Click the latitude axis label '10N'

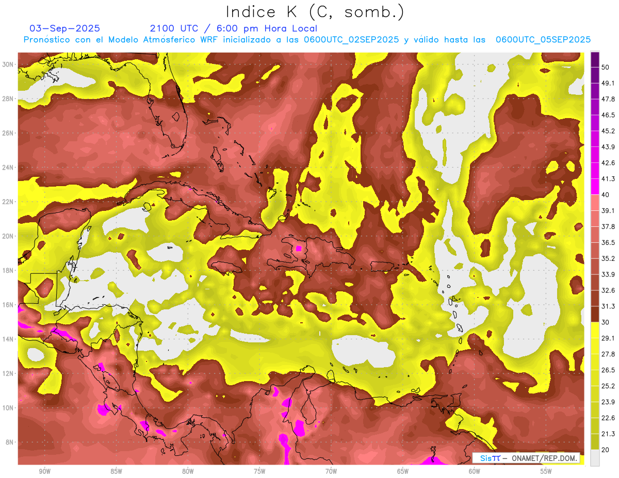click(x=8, y=408)
